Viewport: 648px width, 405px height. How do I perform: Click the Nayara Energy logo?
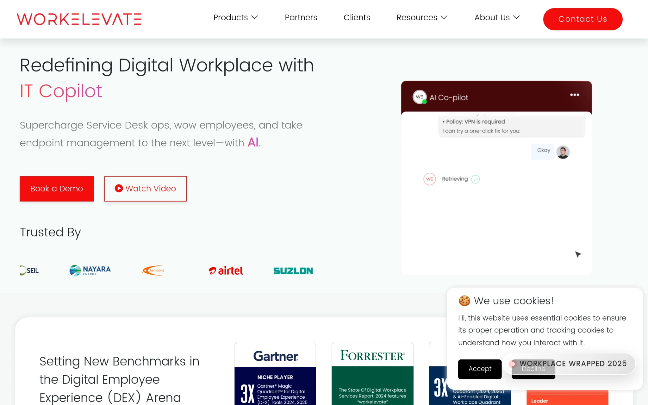pos(90,270)
